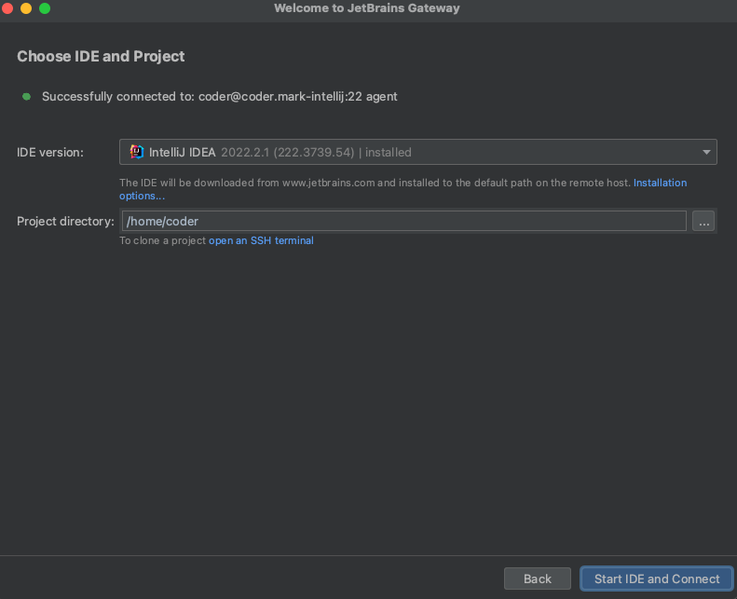Expand IDE version list via arrow
This screenshot has width=737, height=599.
pos(706,152)
